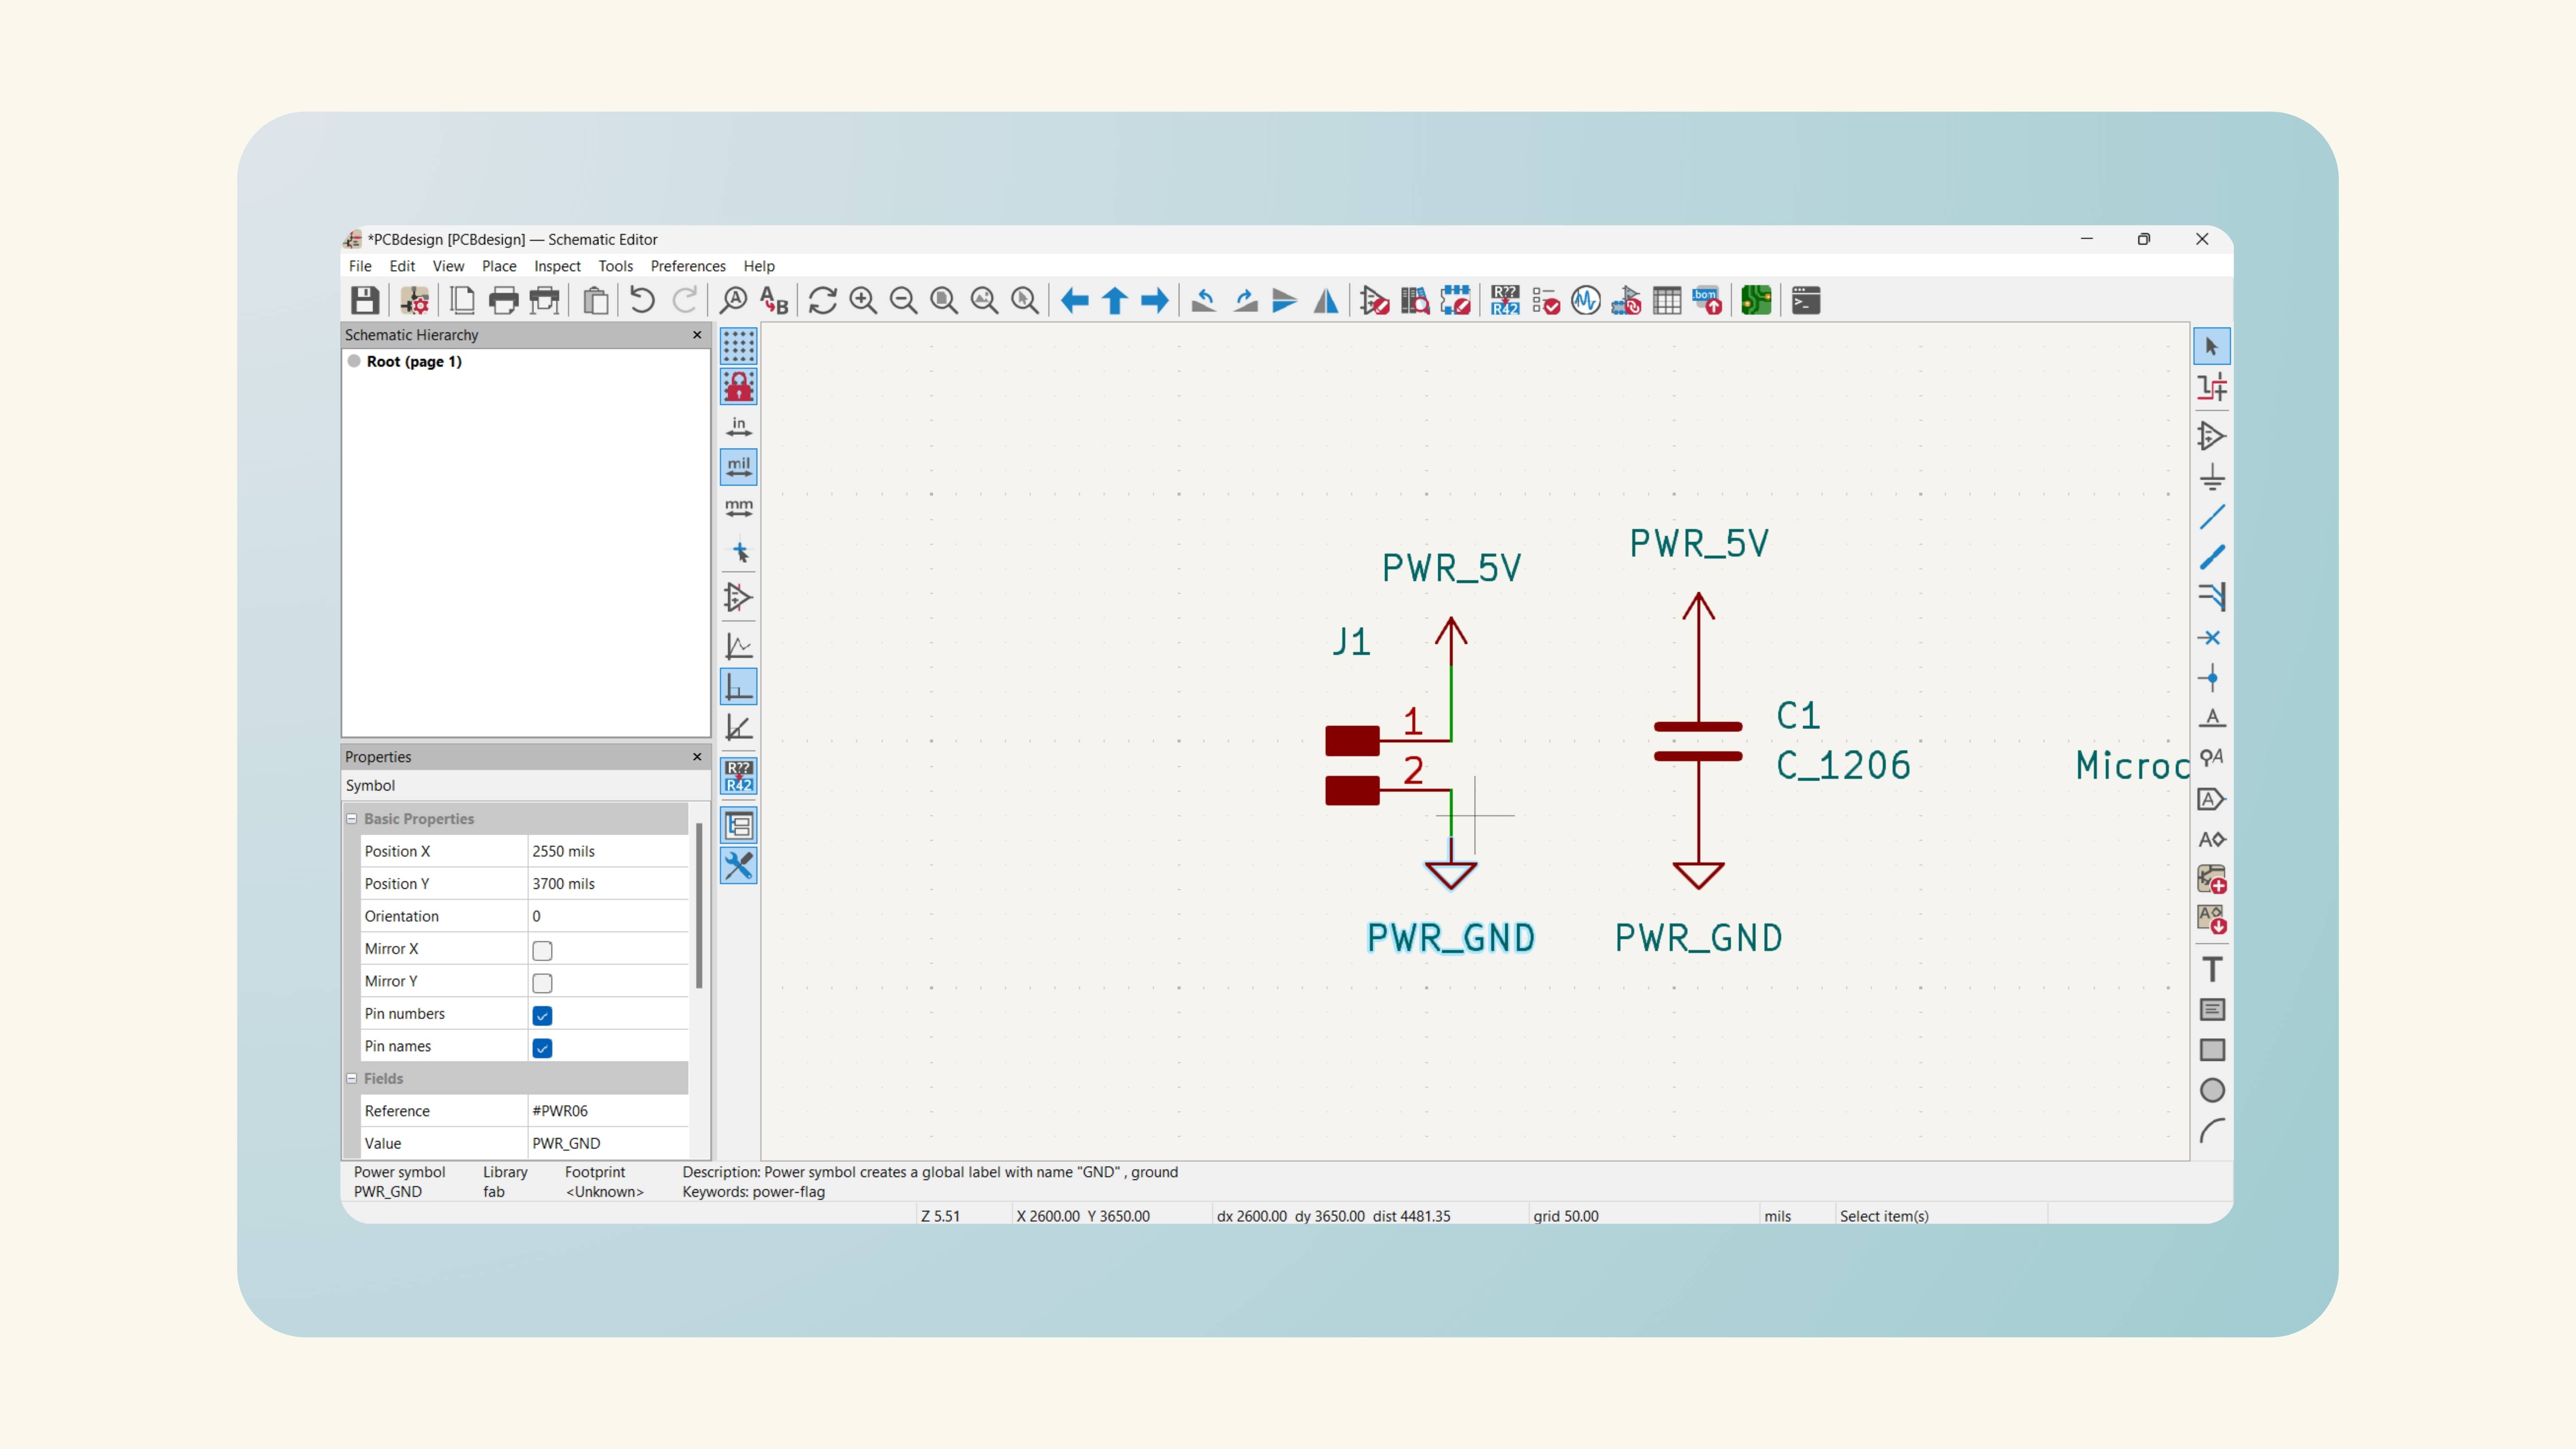Viewport: 2576px width, 1449px height.
Task: Refresh the schematic view
Action: tap(823, 301)
